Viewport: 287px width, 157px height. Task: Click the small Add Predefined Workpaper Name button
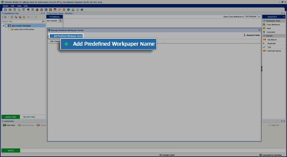pos(66,36)
